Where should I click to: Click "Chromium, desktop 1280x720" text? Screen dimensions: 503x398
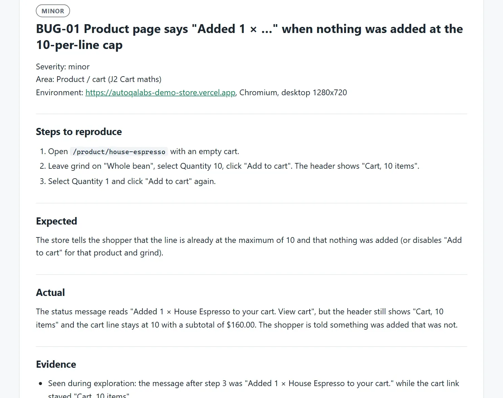pos(293,93)
